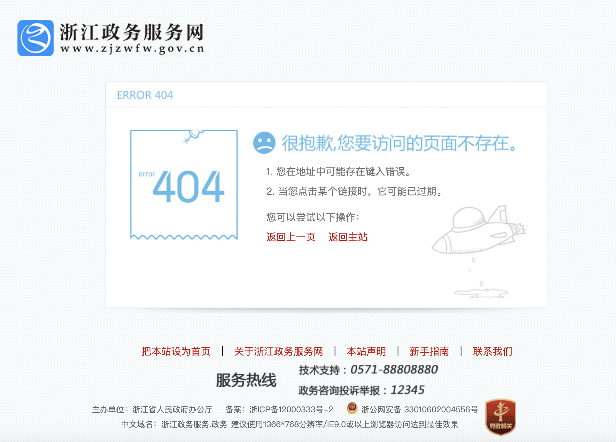Open the 本站声明 footer link
Image resolution: width=616 pixels, height=442 pixels.
366,351
